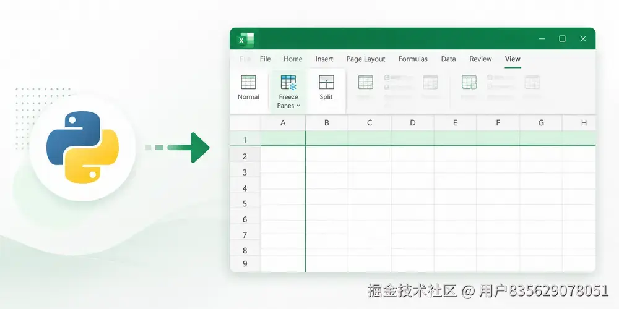Open the Review tab
The height and width of the screenshot is (309, 619).
tap(480, 59)
